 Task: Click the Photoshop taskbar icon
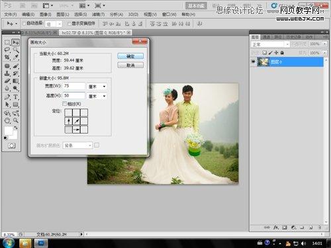(41, 243)
